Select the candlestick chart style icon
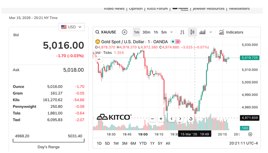 pos(192,32)
